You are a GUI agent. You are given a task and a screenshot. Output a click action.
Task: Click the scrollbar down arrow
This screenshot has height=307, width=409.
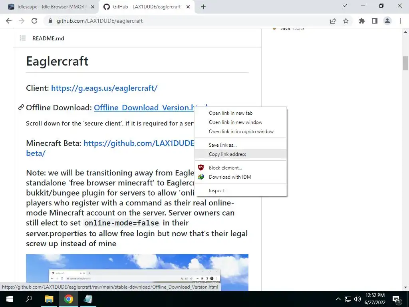(x=405, y=287)
